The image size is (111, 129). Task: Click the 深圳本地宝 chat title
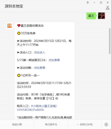click(14, 6)
